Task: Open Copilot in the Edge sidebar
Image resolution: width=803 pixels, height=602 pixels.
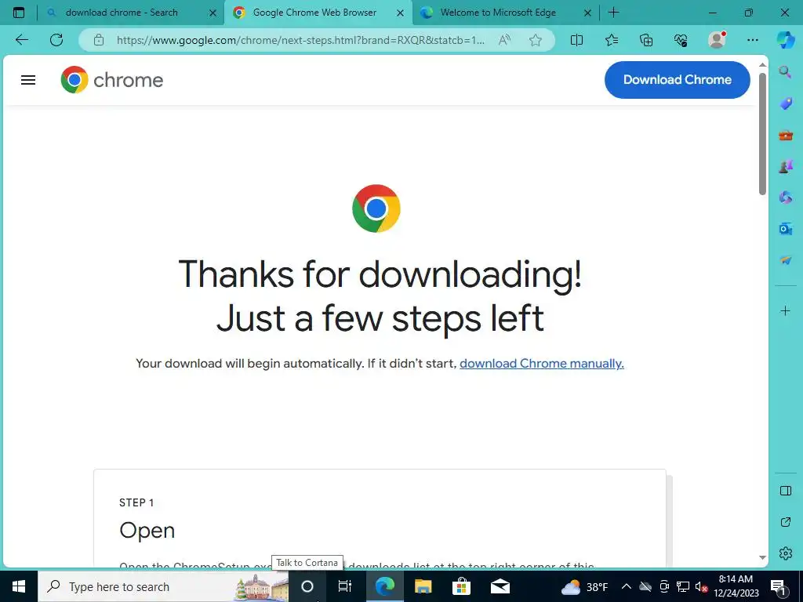Action: [x=786, y=40]
